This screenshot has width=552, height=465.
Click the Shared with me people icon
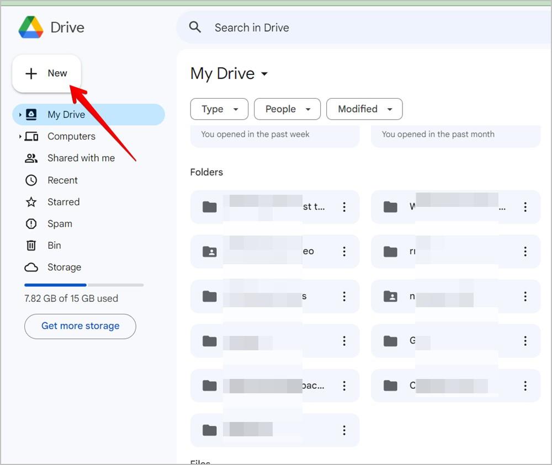tap(31, 158)
